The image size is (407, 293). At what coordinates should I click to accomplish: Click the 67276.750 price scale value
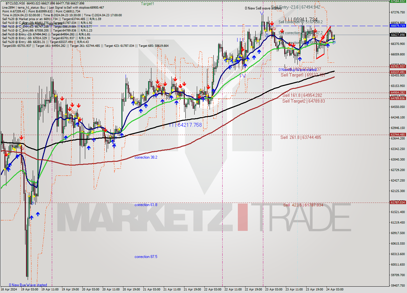(397, 12)
